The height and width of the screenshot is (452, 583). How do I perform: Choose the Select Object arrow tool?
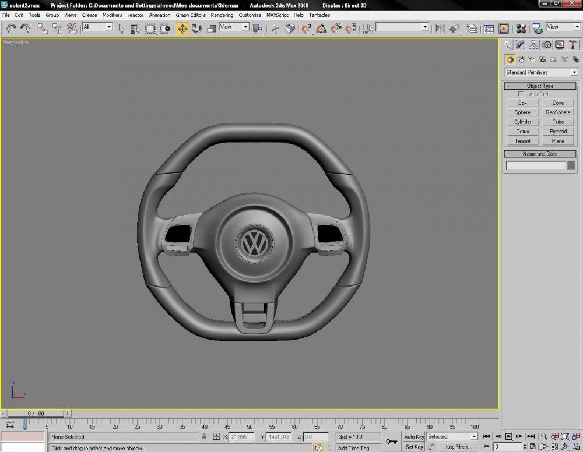[121, 29]
